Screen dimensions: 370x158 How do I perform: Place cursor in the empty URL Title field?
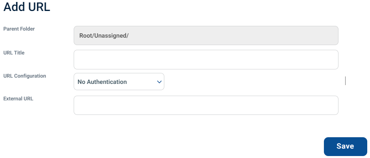tap(206, 60)
